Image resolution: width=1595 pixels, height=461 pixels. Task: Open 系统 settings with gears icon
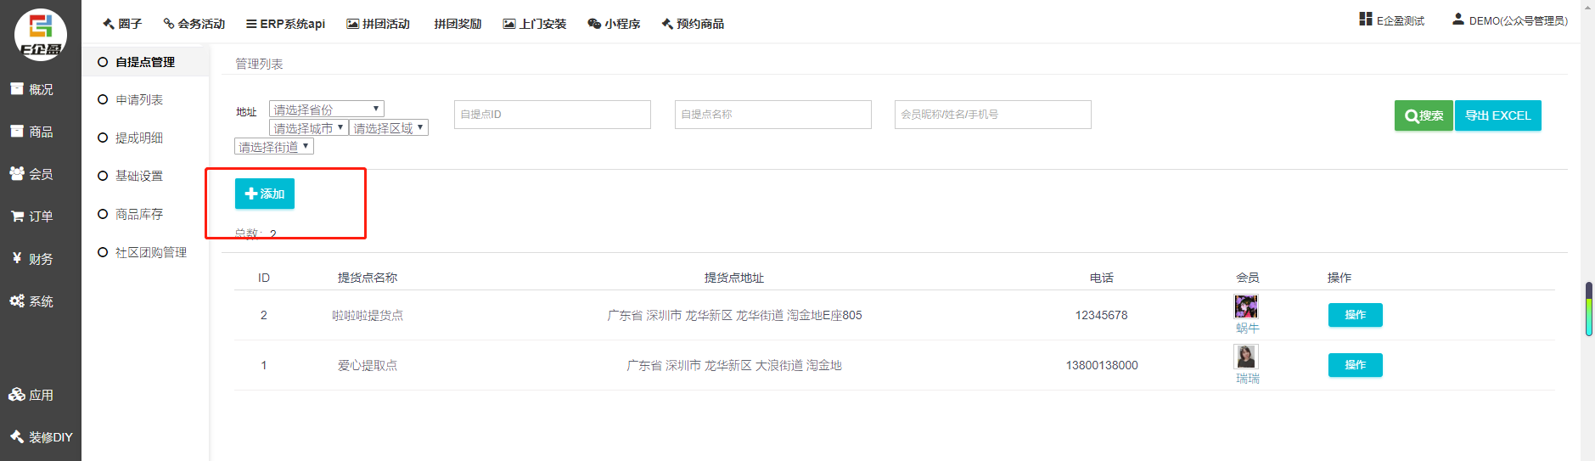click(31, 301)
